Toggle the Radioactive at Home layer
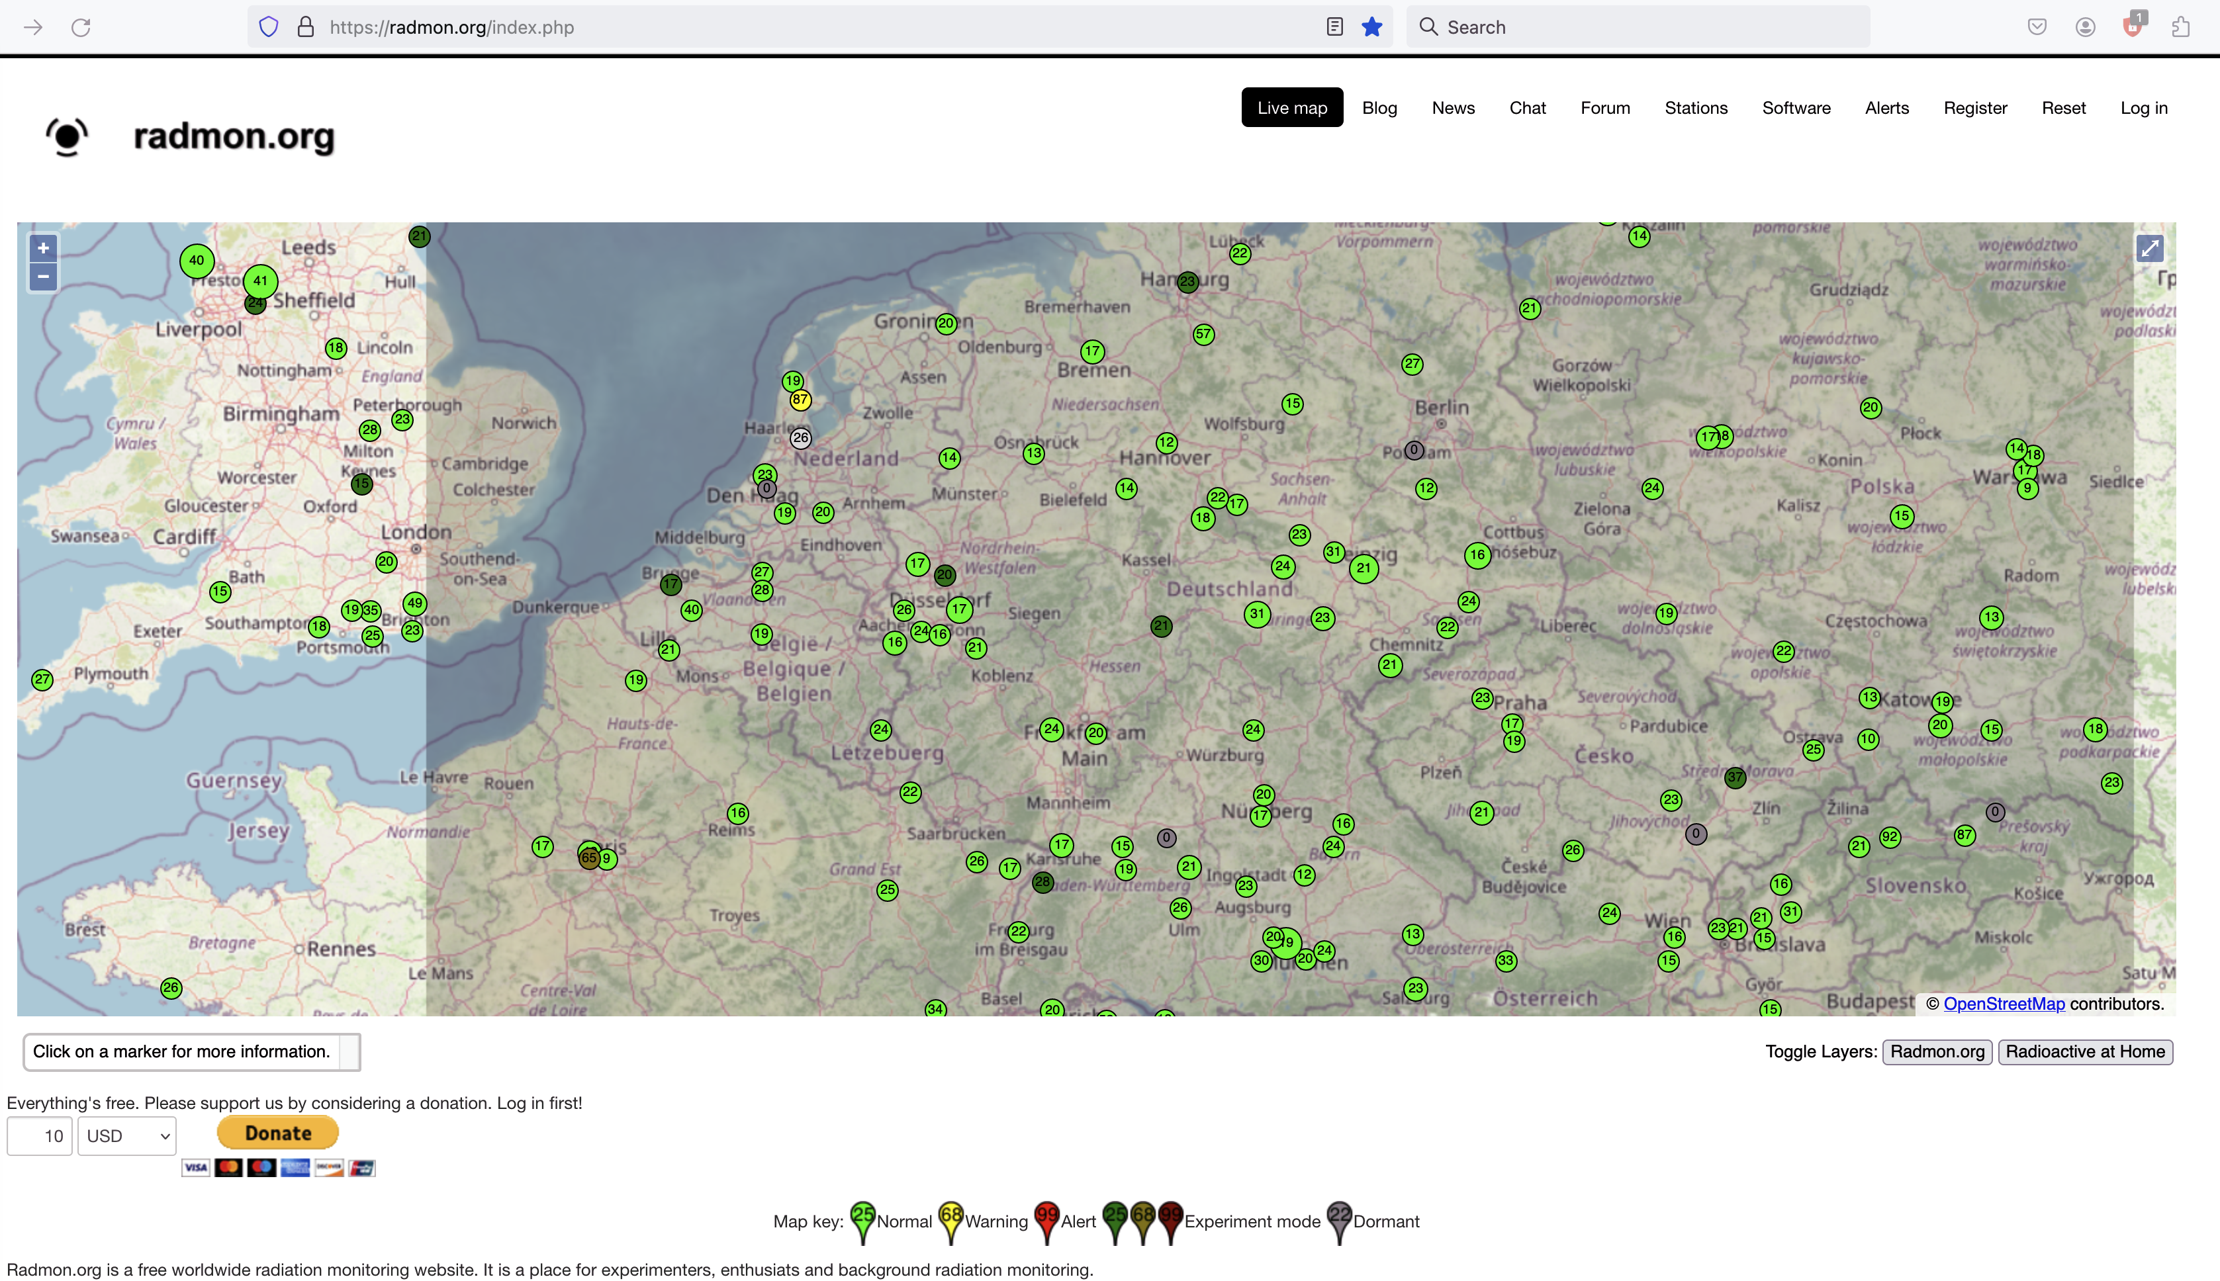This screenshot has height=1281, width=2220. click(2084, 1051)
